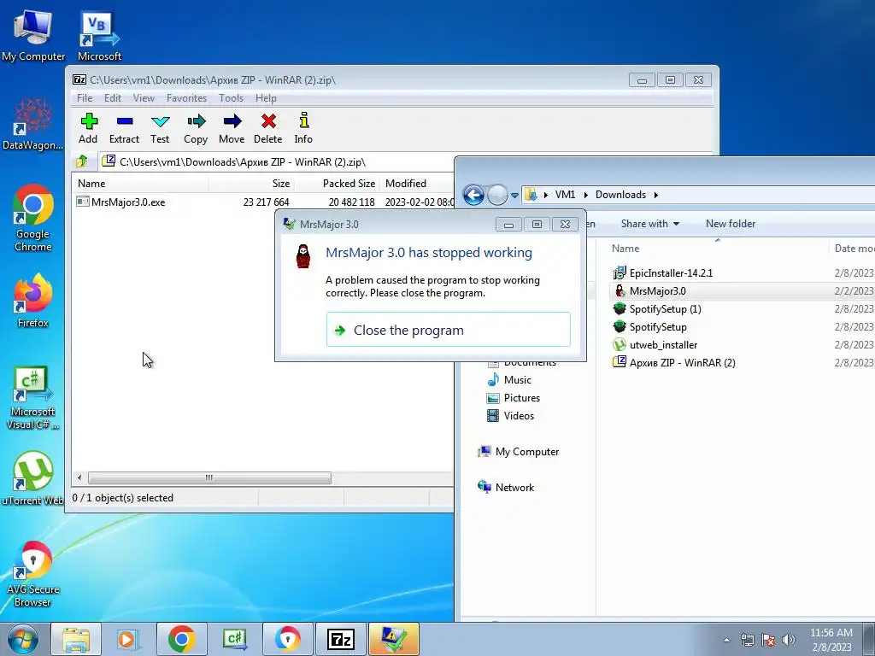Click the Copy icon in 7-Zip toolbar

coord(196,121)
